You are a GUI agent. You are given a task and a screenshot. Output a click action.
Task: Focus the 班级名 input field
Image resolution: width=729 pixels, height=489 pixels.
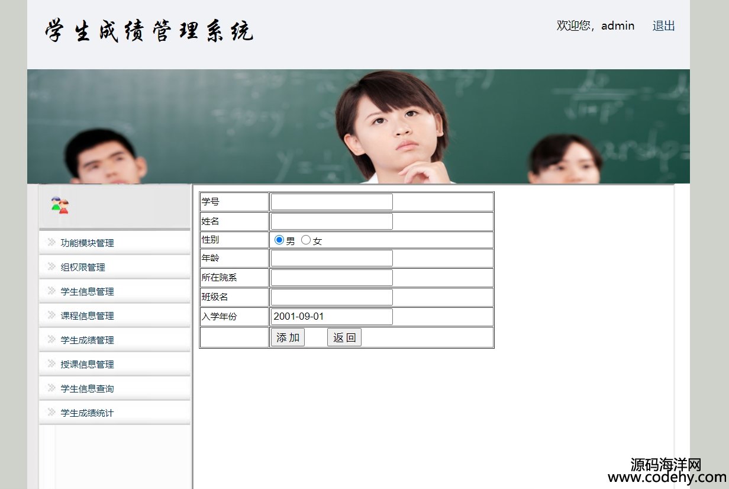(332, 297)
